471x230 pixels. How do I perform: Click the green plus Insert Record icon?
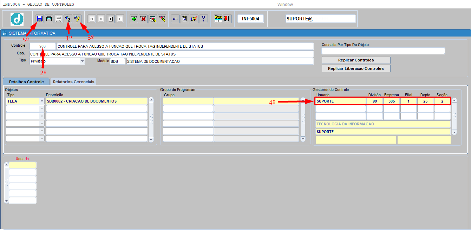coord(134,19)
